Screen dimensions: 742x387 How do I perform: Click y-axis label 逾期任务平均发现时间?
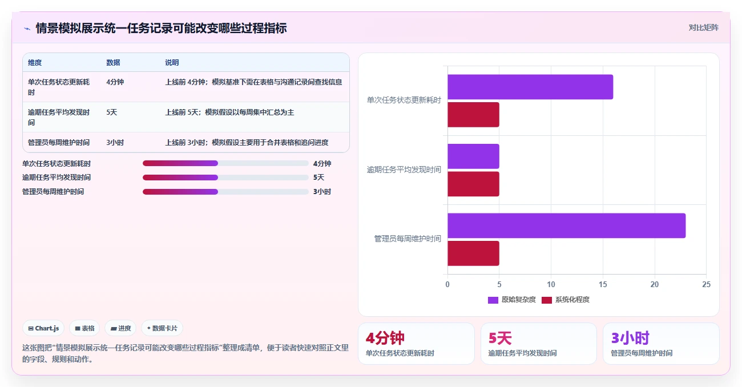(x=404, y=170)
